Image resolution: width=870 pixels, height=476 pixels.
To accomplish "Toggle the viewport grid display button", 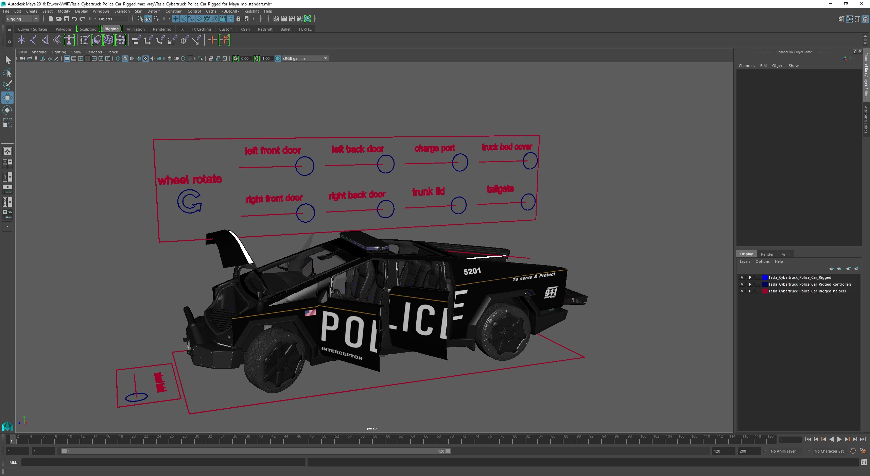I will [x=67, y=58].
